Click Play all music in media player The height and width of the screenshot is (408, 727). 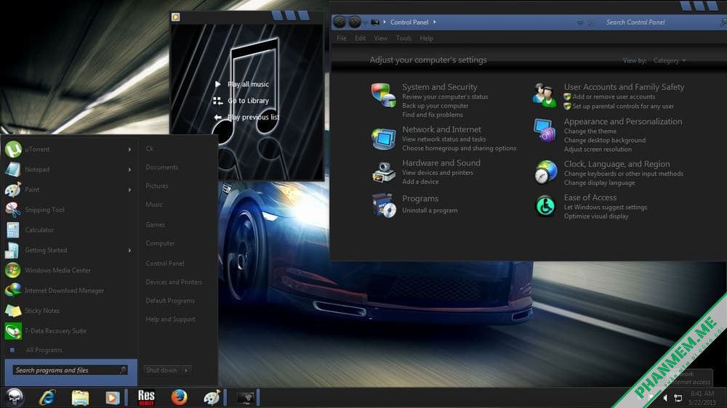(248, 84)
